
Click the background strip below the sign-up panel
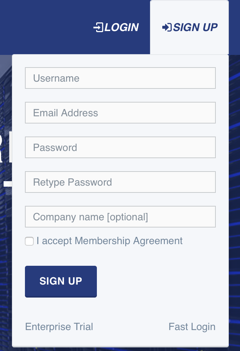click(119, 349)
